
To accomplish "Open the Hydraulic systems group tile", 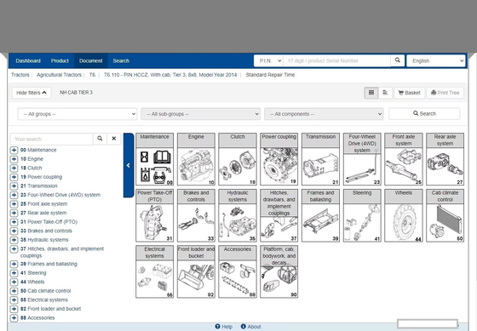I will pyautogui.click(x=238, y=215).
